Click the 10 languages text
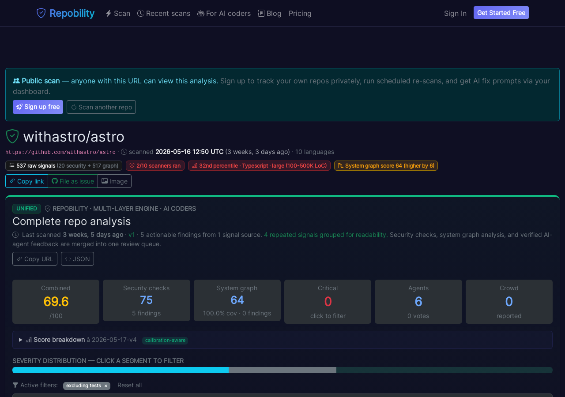The height and width of the screenshot is (397, 565). pos(315,152)
